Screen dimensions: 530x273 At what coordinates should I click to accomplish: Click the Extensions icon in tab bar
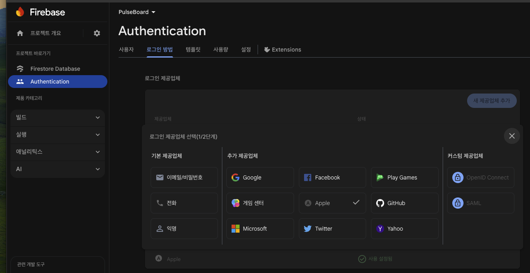coord(267,50)
